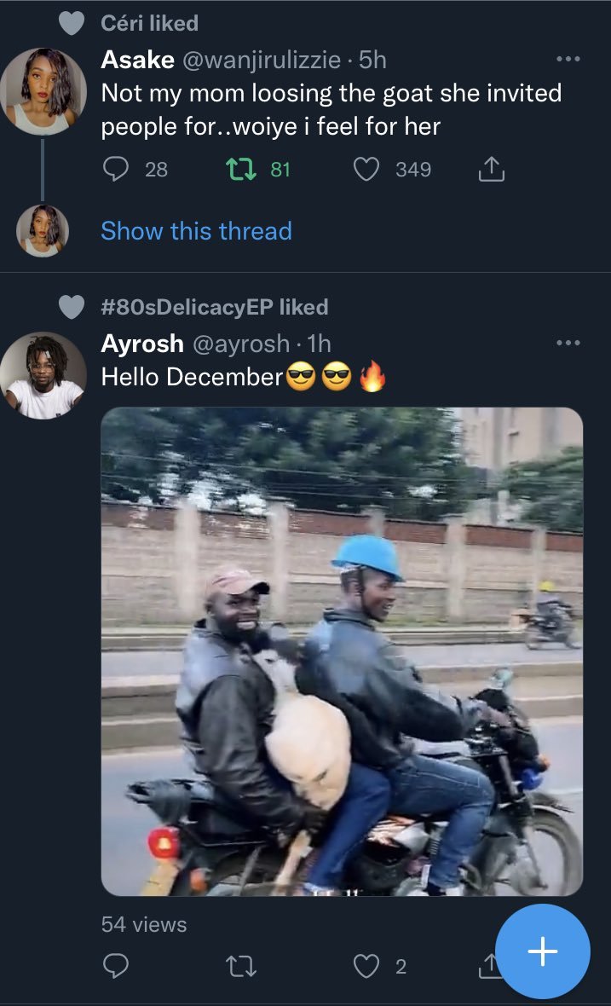
Task: Like Ayrosh's Hello December tweet
Action: [x=366, y=965]
